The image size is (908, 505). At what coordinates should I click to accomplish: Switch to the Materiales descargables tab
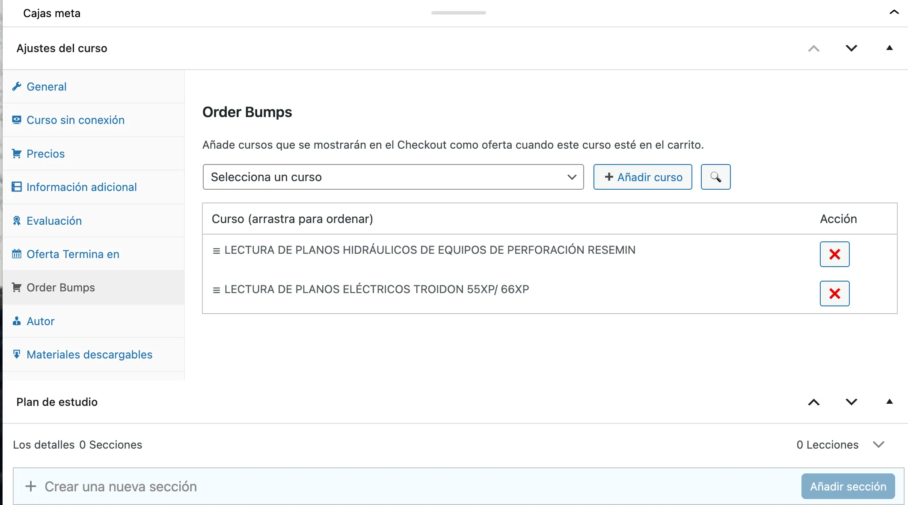(x=89, y=355)
